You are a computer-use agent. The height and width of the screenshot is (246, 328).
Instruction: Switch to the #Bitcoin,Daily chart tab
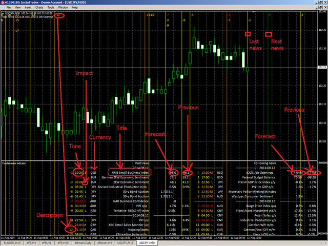83,243
